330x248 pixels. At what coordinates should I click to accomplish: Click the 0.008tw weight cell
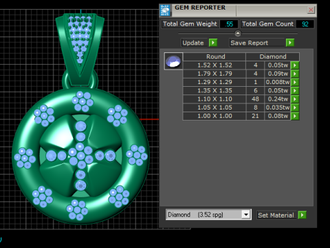[x=278, y=82]
